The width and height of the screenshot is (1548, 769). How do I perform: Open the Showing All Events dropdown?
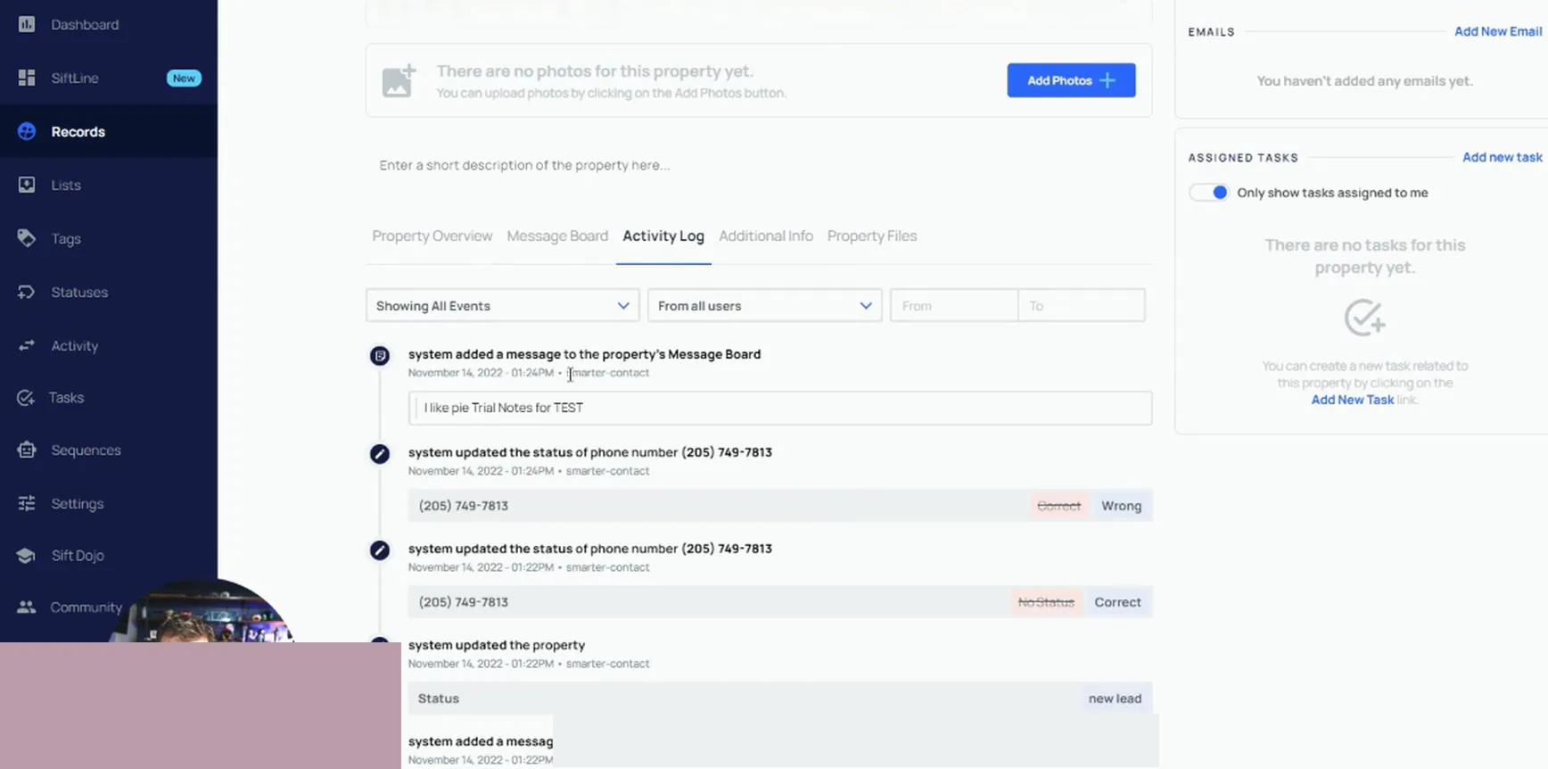(x=503, y=305)
